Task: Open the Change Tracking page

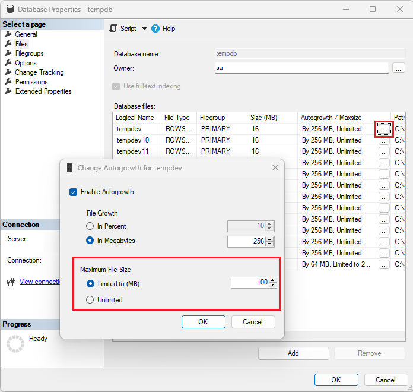Action: (x=39, y=72)
